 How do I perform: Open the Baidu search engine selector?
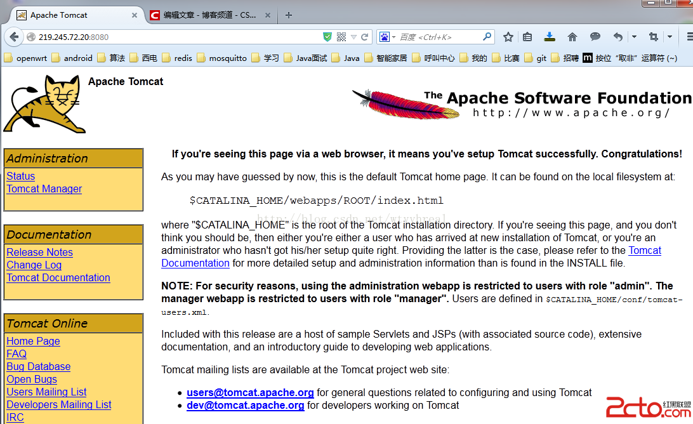pos(388,37)
